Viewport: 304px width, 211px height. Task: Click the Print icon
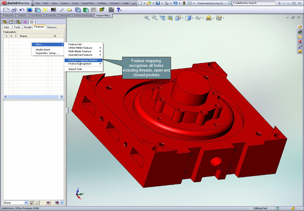pyautogui.click(x=166, y=3)
